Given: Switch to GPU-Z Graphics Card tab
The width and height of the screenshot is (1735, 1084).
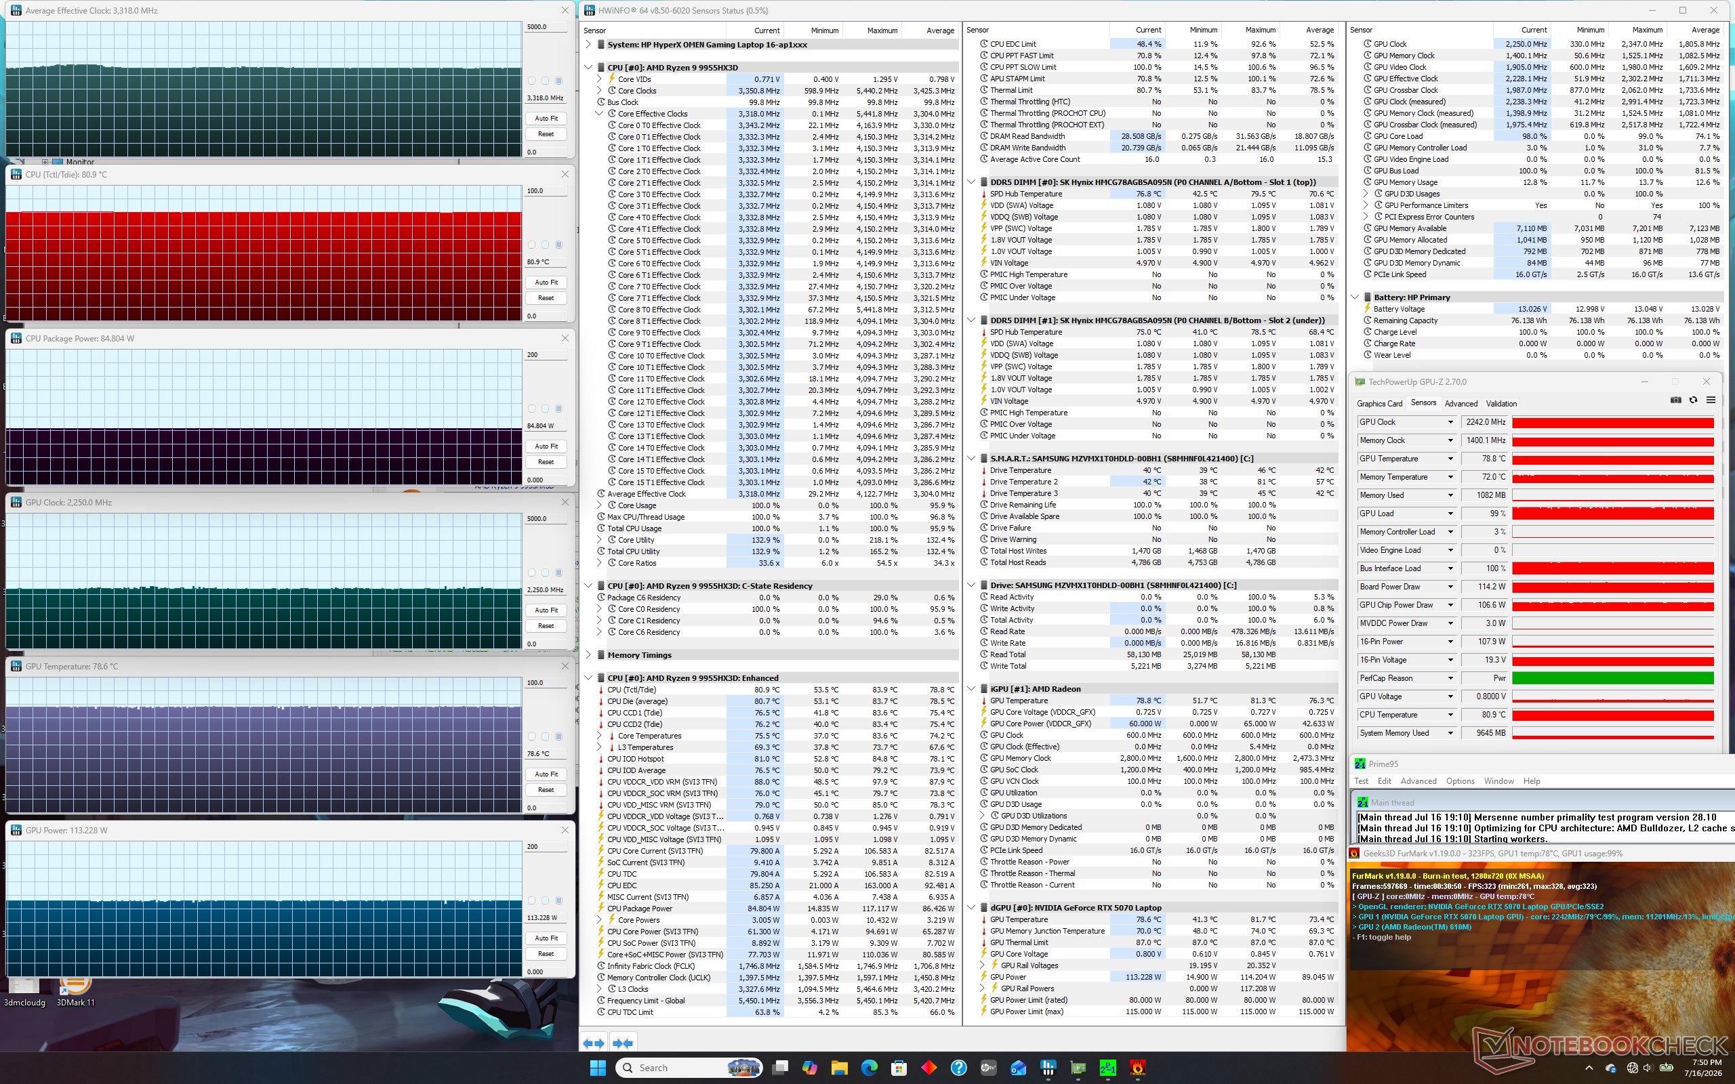Looking at the screenshot, I should click(x=1379, y=404).
